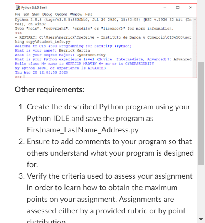Click the Python Shell scrollbar up arrow
This screenshot has width=205, height=223.
195,20
